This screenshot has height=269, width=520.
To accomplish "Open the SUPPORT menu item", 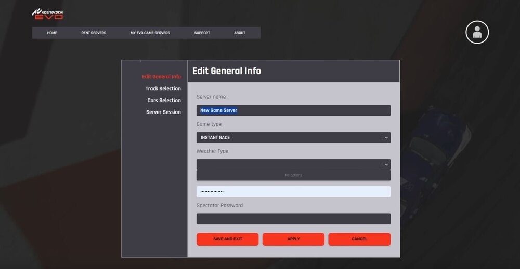I will [x=202, y=33].
